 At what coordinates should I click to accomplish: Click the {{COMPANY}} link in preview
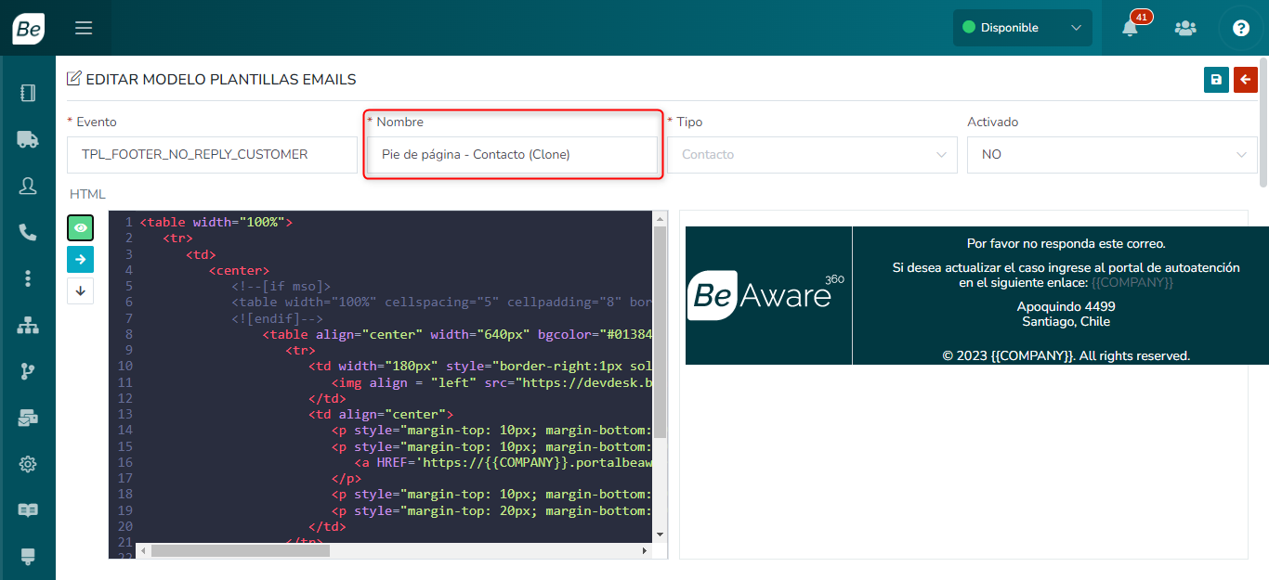pos(1132,282)
